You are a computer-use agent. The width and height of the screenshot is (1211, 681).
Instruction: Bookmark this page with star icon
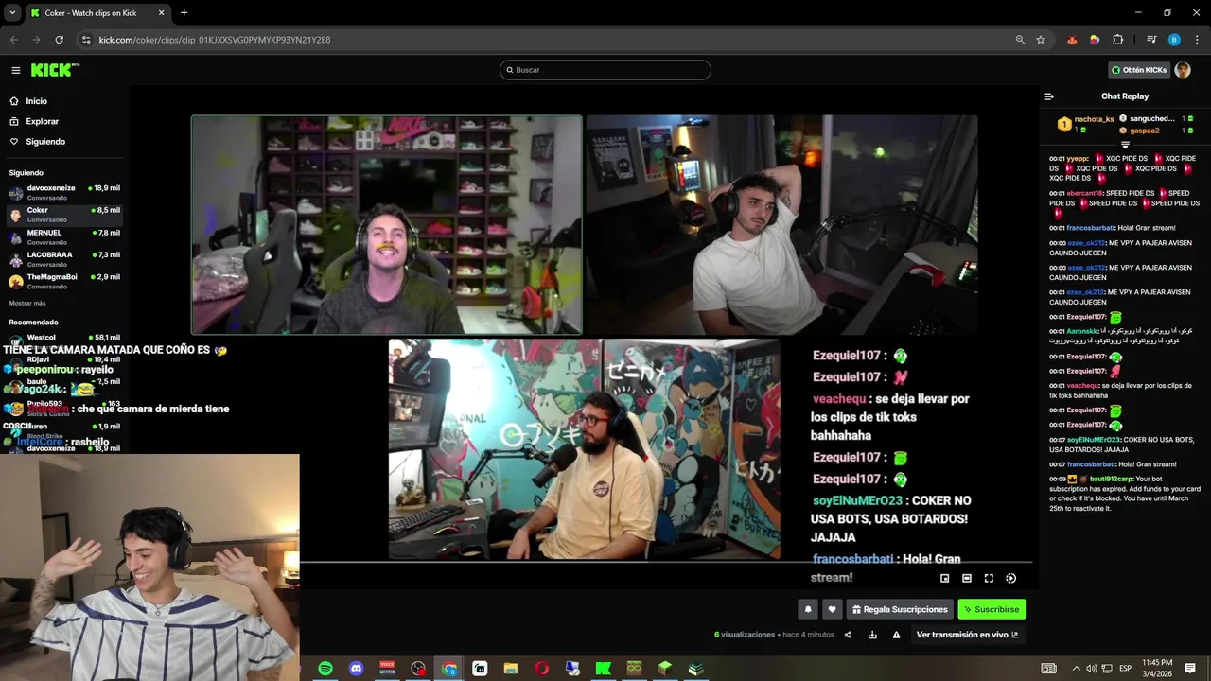pos(1041,40)
